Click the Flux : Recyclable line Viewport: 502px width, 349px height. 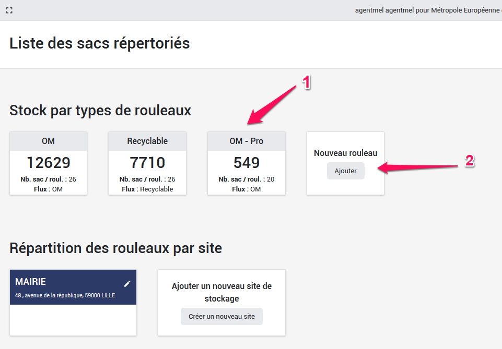[x=147, y=189]
